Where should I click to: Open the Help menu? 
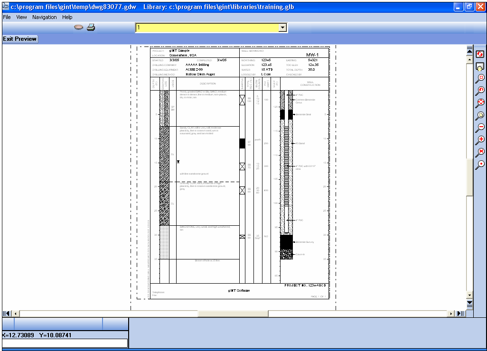[67, 17]
